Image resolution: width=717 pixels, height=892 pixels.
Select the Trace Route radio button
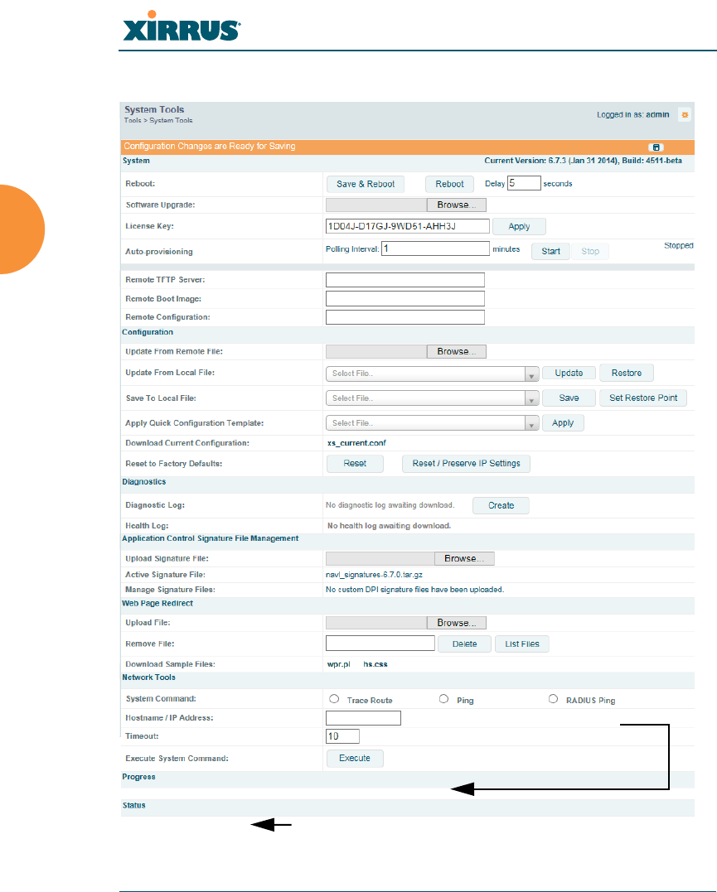point(334,698)
